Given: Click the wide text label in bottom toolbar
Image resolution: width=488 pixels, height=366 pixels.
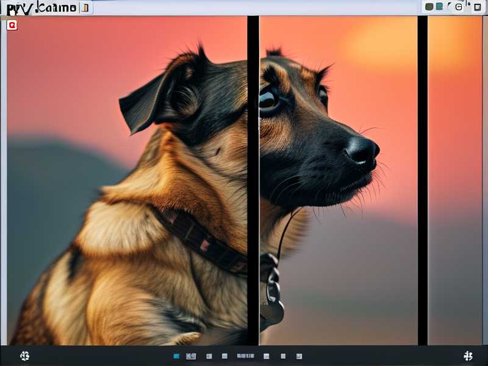Looking at the screenshot, I should pyautogui.click(x=245, y=356).
